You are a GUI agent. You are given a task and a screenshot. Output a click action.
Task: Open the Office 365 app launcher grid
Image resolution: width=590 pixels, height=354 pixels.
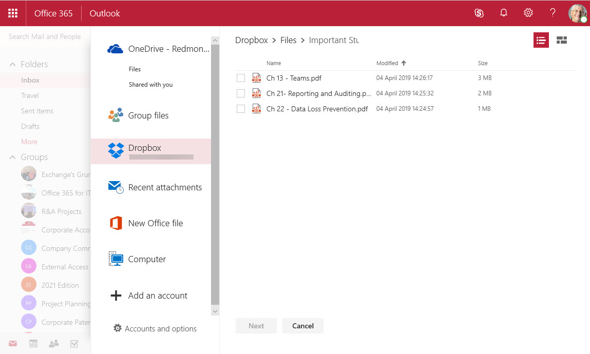pyautogui.click(x=13, y=13)
